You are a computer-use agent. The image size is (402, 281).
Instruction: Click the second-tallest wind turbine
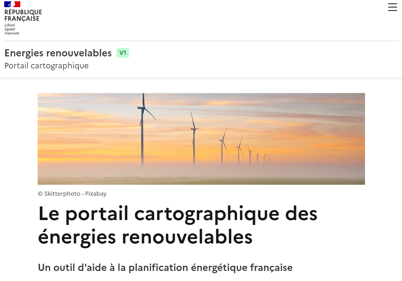click(x=194, y=139)
